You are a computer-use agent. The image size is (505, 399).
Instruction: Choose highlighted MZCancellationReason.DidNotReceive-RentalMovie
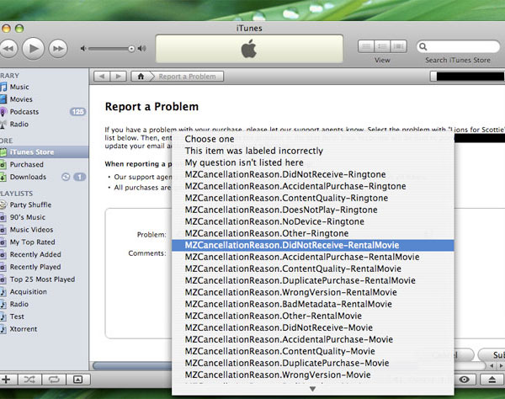point(313,246)
